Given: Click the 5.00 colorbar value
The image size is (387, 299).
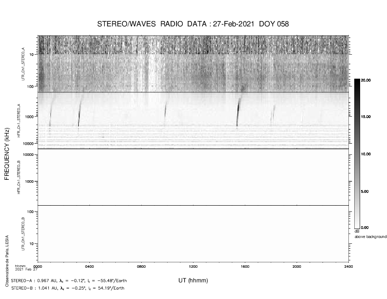Looking at the screenshot, I should [x=365, y=192].
